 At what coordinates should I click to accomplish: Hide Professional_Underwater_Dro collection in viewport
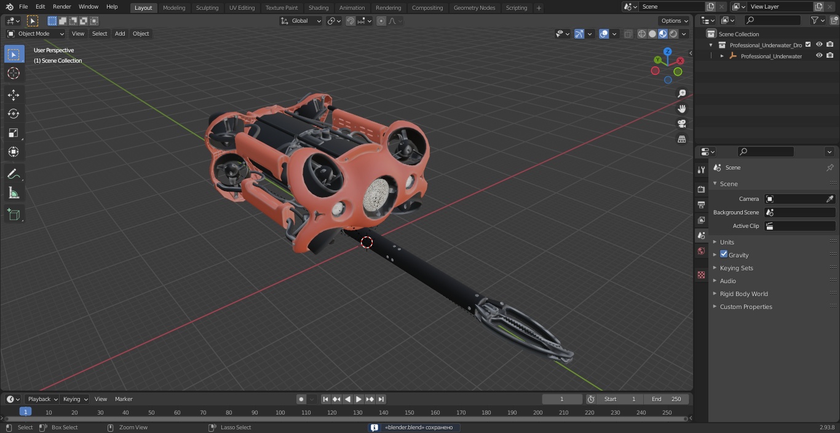pos(819,45)
